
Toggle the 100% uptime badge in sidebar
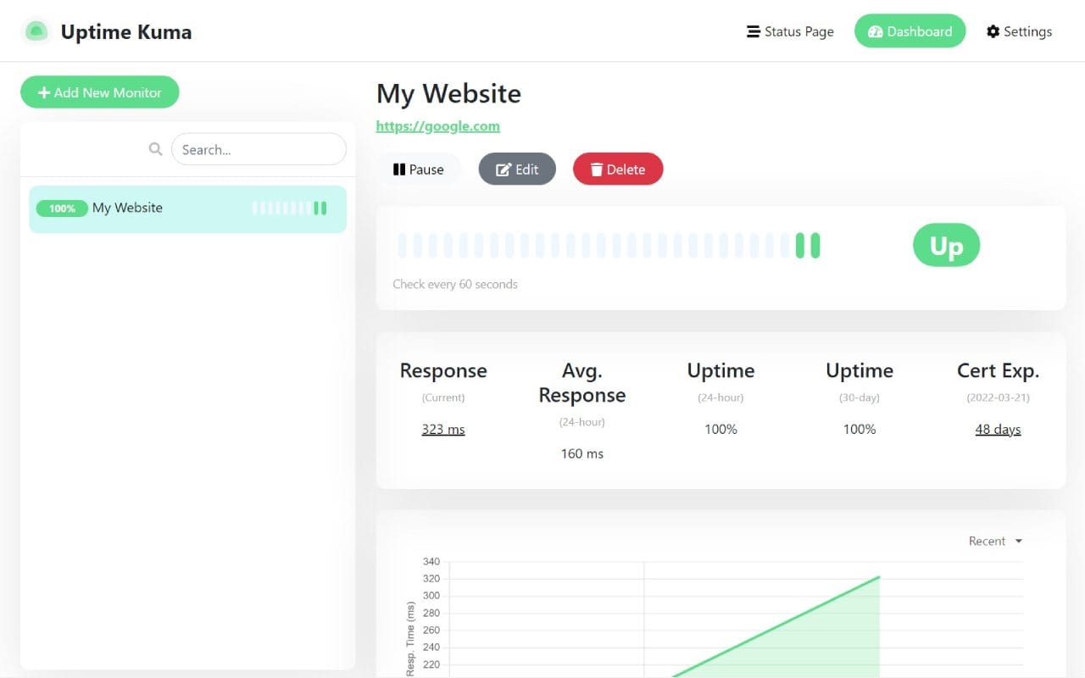[62, 208]
